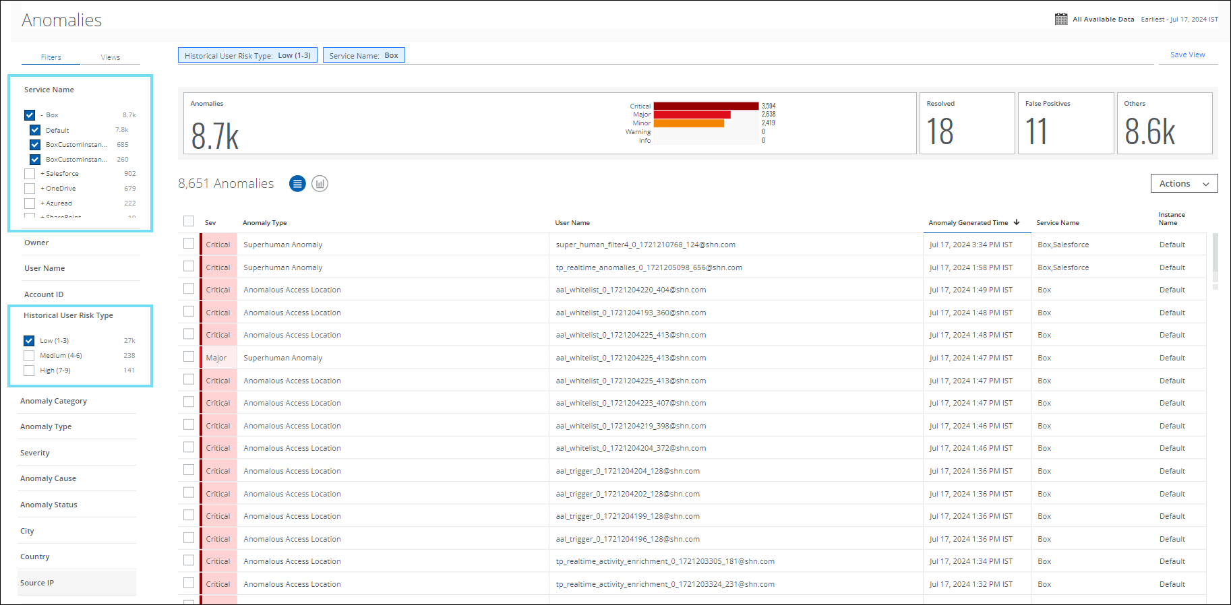The image size is (1231, 605).
Task: Switch to the Views tab
Action: [111, 57]
